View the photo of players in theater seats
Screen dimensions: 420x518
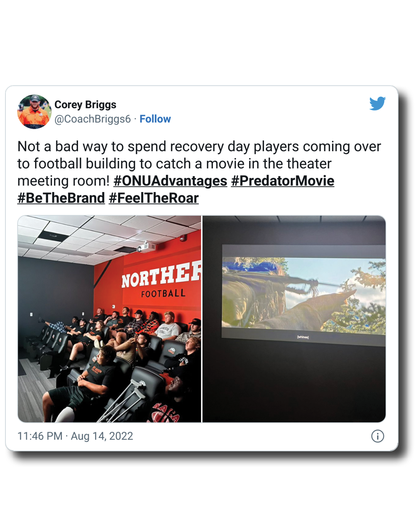tap(109, 319)
